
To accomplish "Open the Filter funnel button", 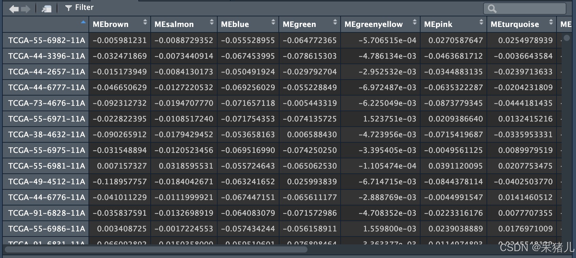I will point(79,8).
